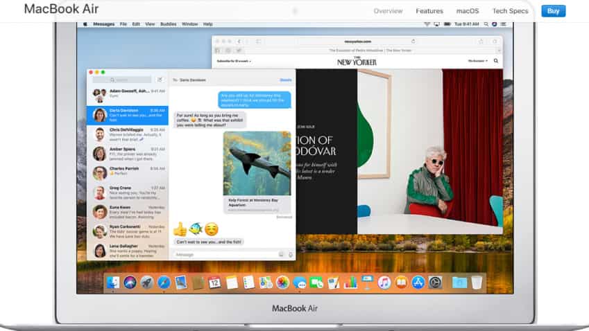Click Safari reload page icon
589x331 pixels.
(413, 42)
